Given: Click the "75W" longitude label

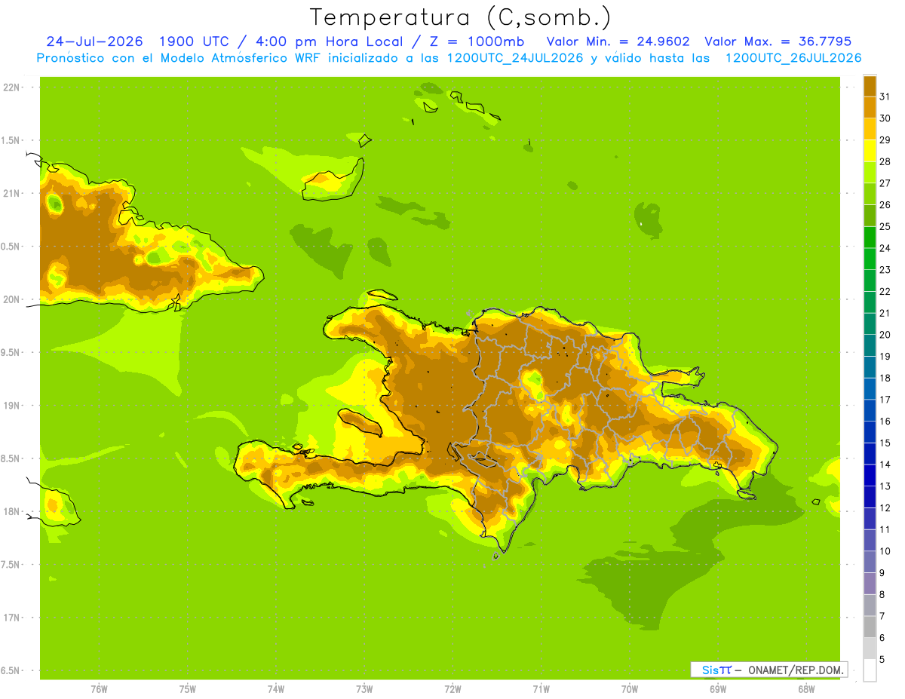Looking at the screenshot, I should click(x=188, y=689).
